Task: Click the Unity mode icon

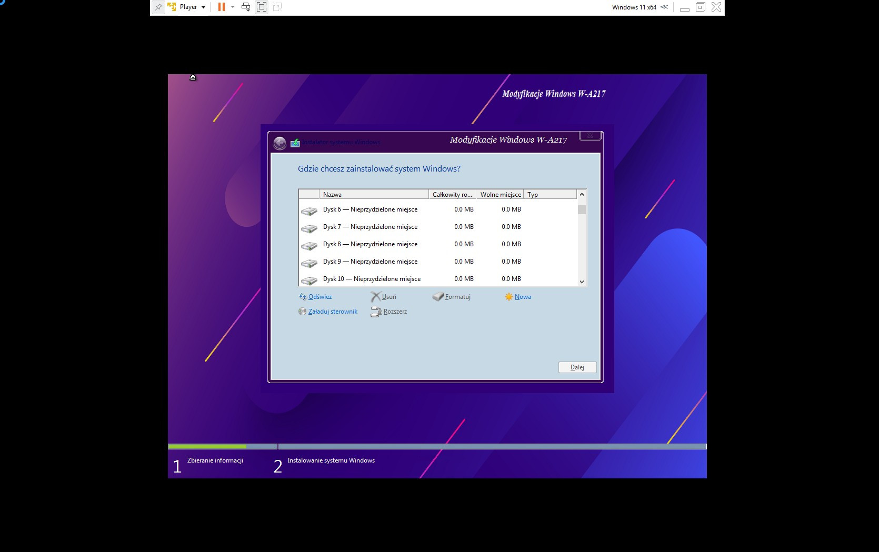Action: coord(277,7)
